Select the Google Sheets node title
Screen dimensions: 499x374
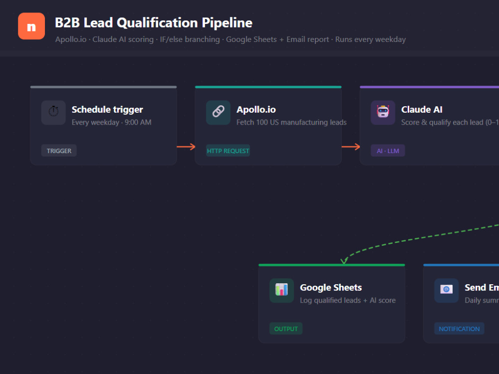[331, 288]
